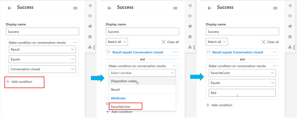Screen dimensions: 300x123
Task: Open the Match all dropdown in the middle panel
Action: pos(117,42)
